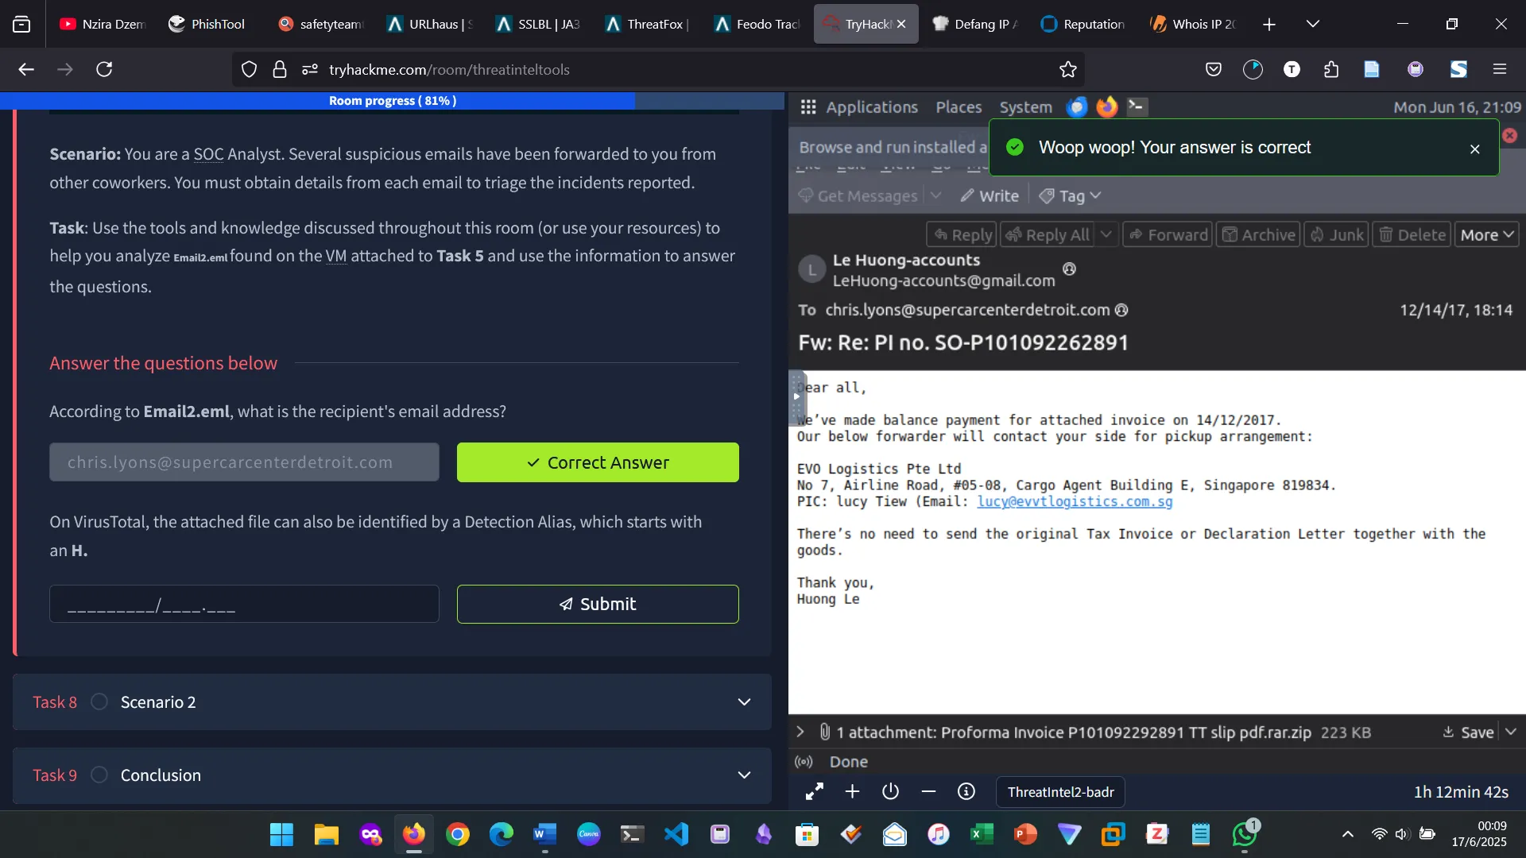Expand the Task 8 Scenario 2 section
Viewport: 1526px width, 858px height.
744,702
